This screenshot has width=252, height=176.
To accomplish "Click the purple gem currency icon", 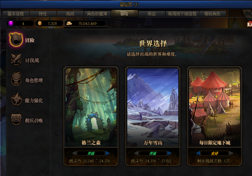I will 11,23.
